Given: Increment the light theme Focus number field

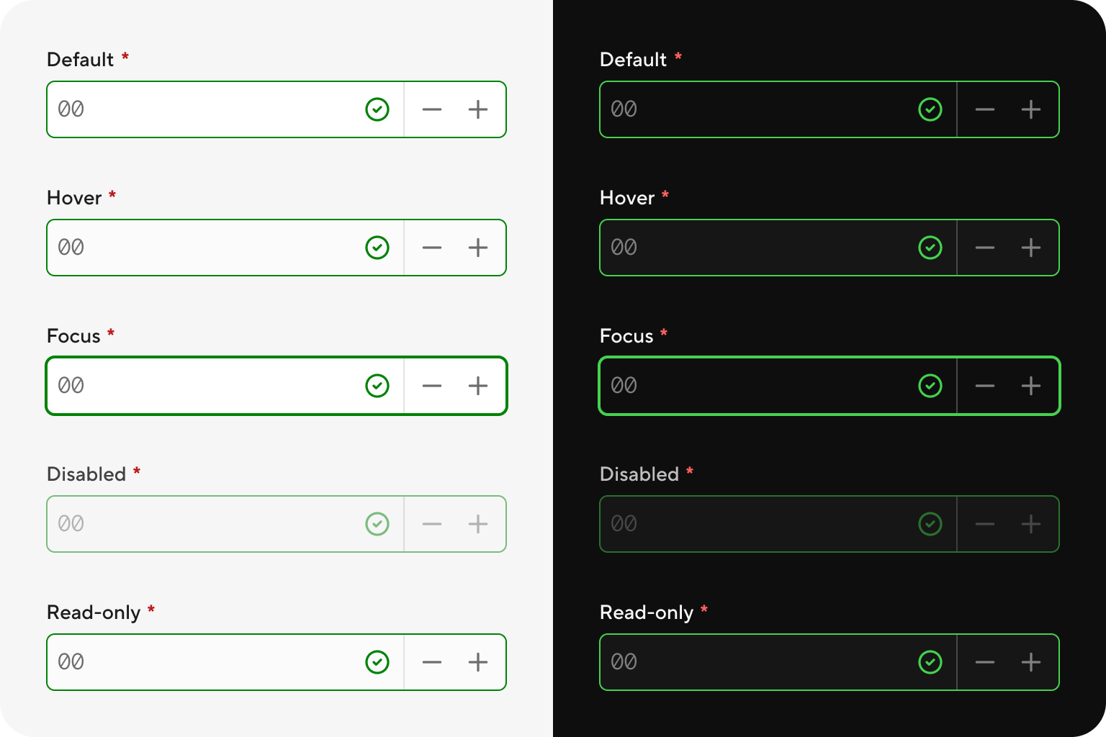Looking at the screenshot, I should (478, 386).
